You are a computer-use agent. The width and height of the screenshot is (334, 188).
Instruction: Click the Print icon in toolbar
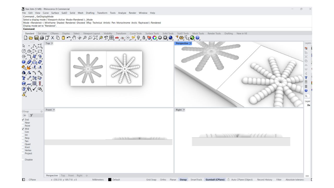(42, 38)
